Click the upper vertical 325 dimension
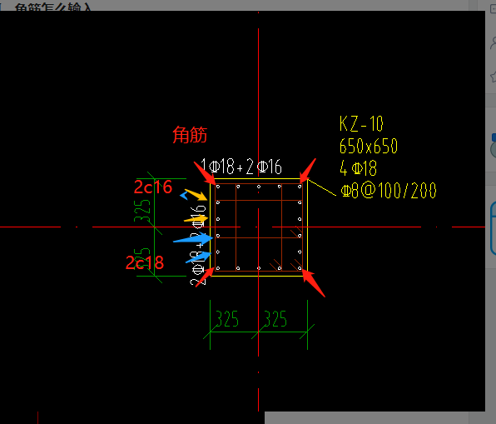This screenshot has width=496, height=424. click(x=142, y=211)
